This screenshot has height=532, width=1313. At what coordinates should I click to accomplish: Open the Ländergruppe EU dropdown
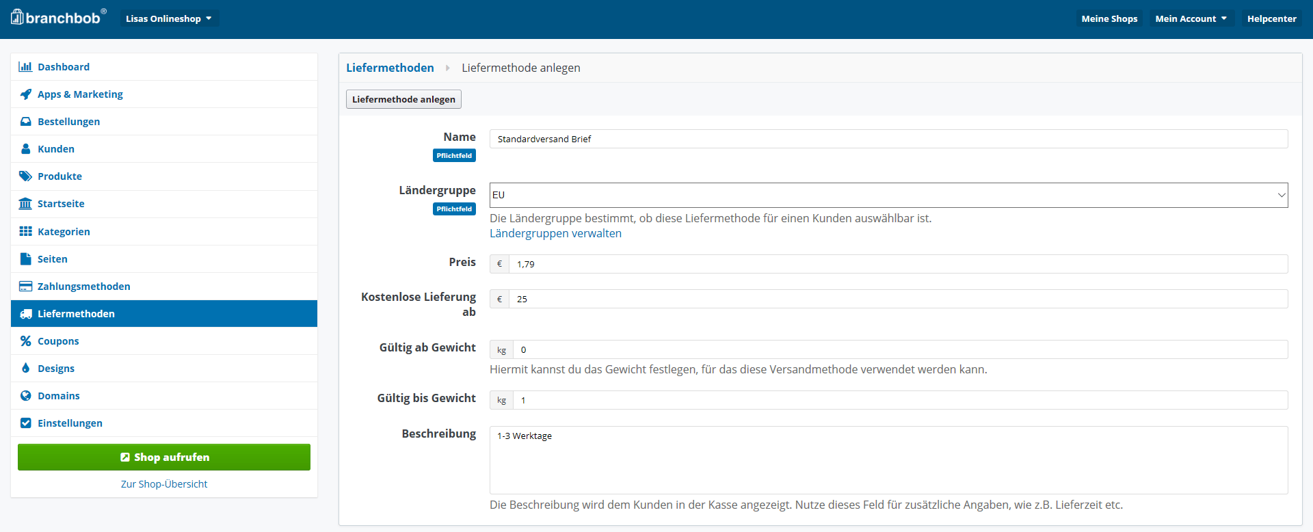[x=888, y=195]
